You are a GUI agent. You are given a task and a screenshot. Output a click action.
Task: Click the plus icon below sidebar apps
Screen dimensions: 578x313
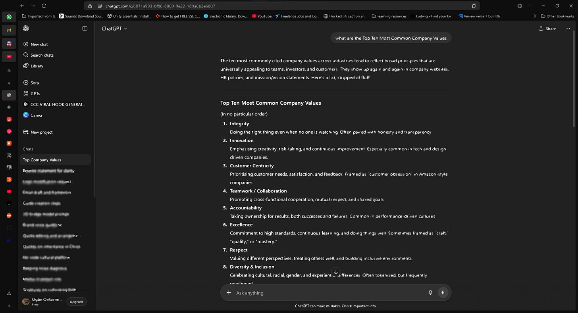coord(9,83)
